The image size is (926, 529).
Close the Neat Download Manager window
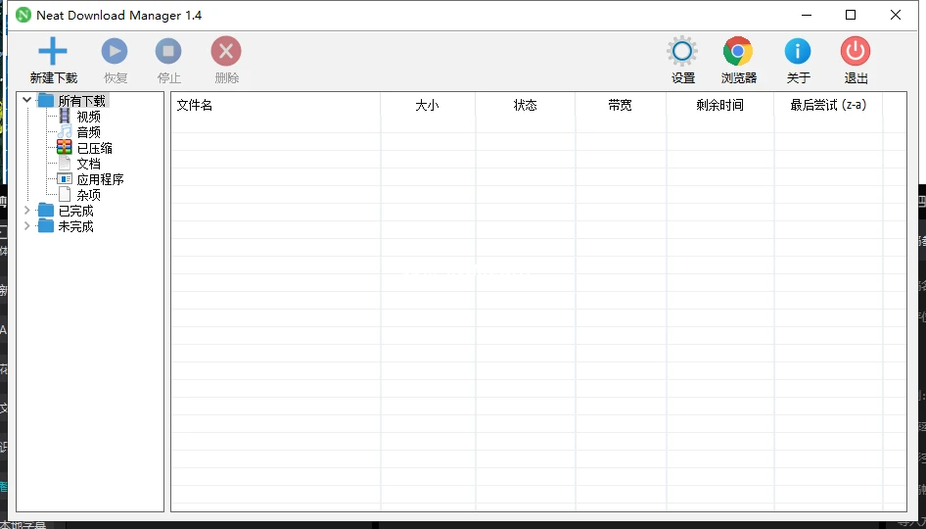896,15
